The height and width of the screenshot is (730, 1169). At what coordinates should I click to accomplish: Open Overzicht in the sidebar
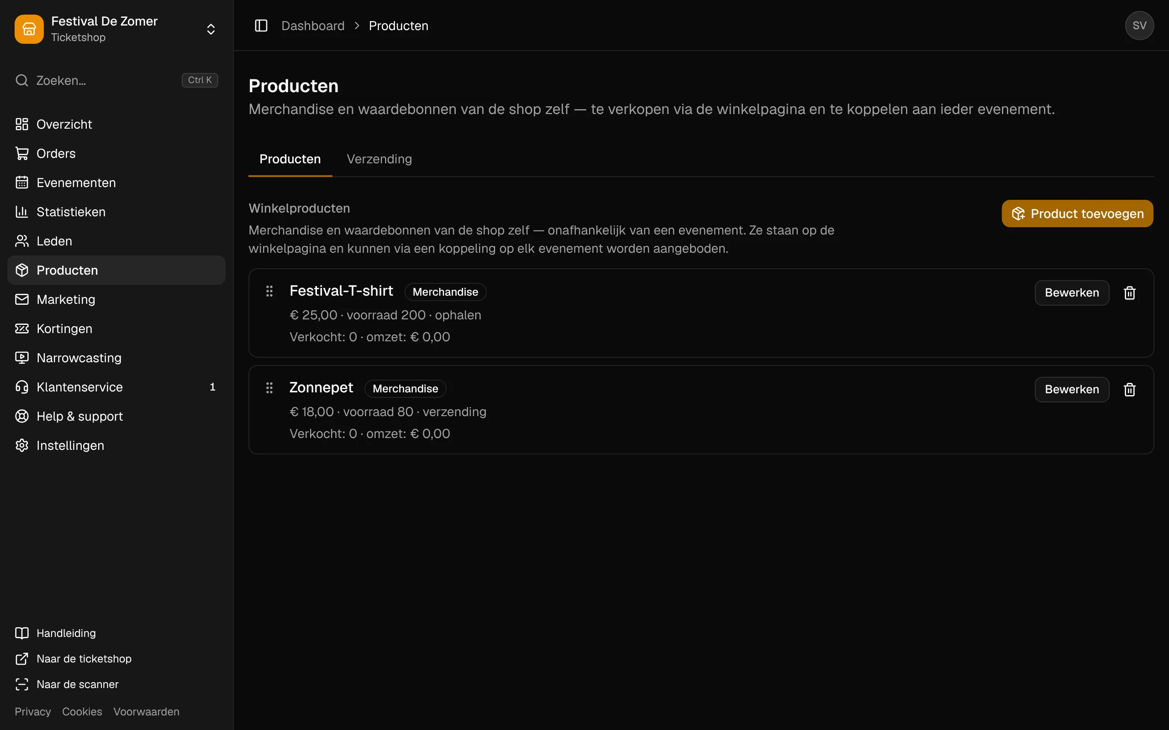tap(116, 124)
